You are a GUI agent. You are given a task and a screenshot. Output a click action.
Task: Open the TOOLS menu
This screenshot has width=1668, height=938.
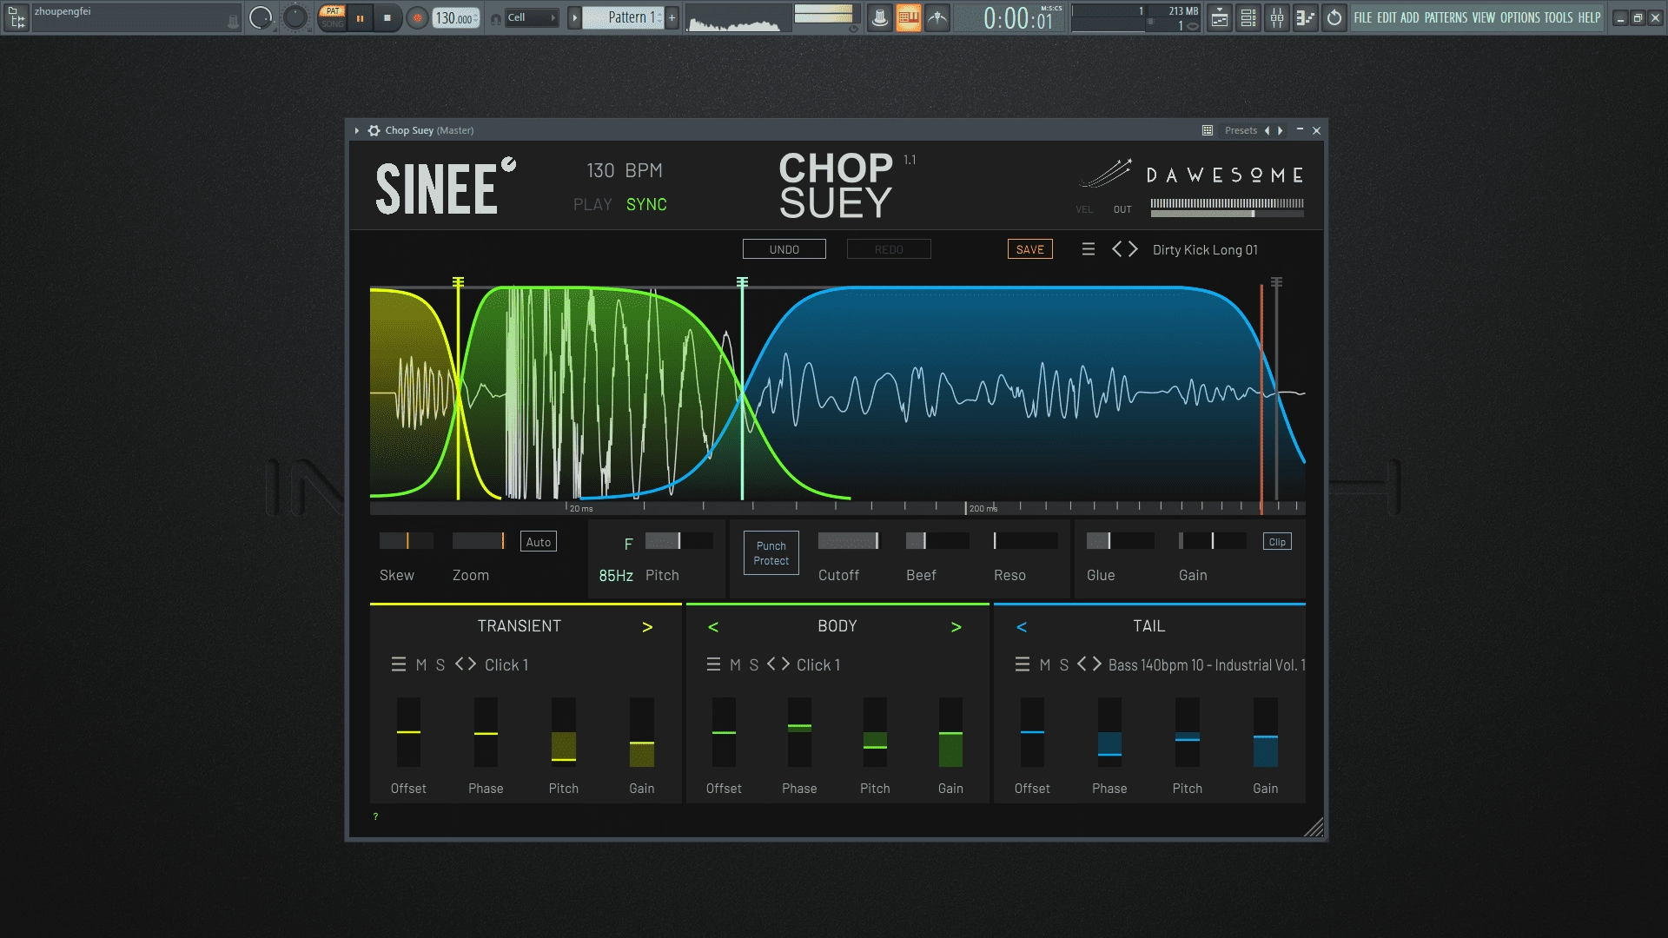1559,17
